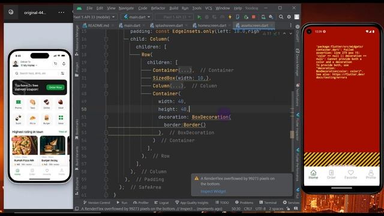Open App Quality Insights tool window

(x=192, y=203)
